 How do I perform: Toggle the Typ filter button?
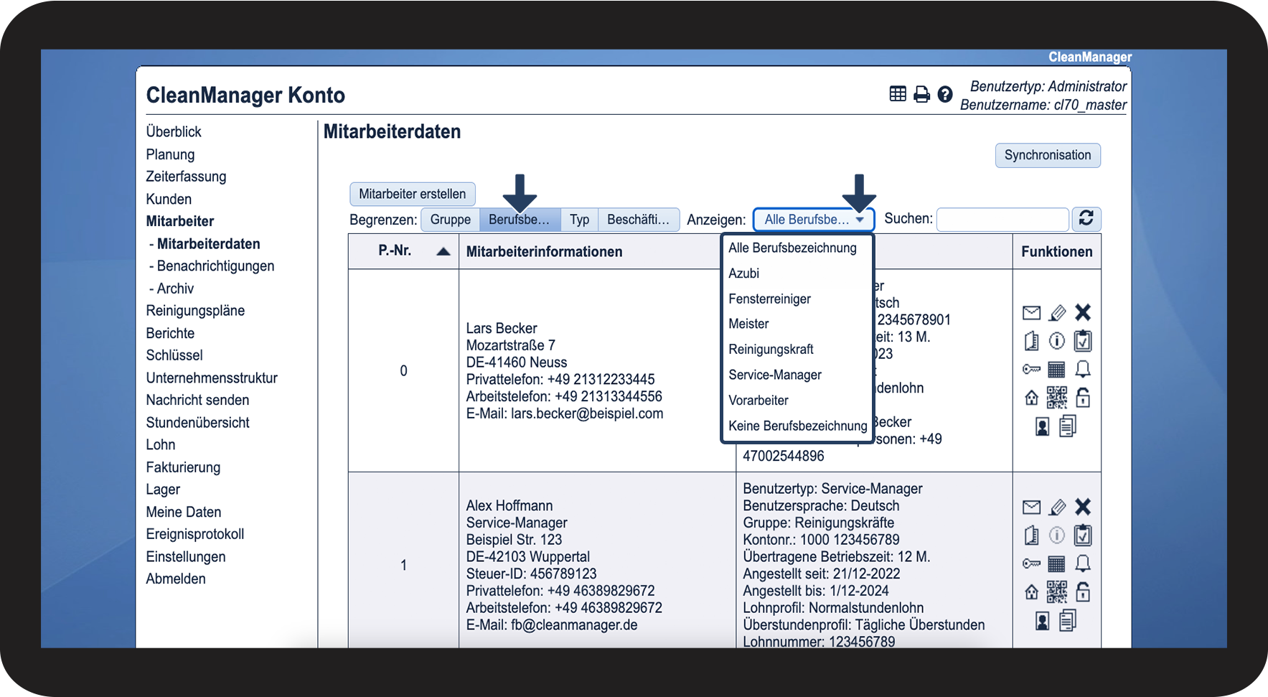tap(579, 220)
